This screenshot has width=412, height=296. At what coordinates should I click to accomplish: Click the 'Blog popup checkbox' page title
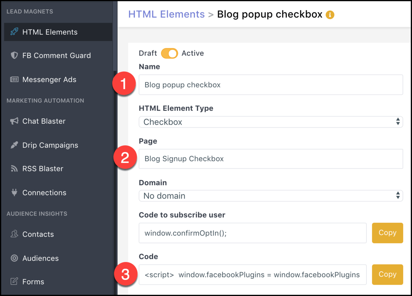pos(270,14)
